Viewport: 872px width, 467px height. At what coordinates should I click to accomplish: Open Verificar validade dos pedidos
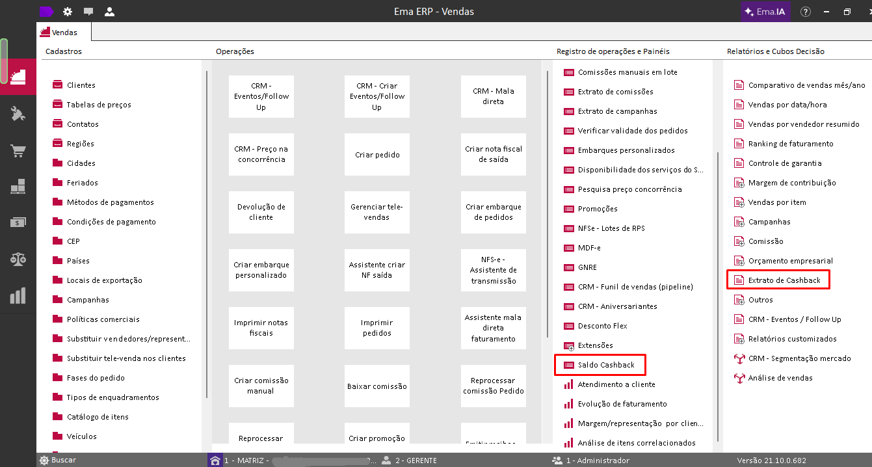coord(633,131)
